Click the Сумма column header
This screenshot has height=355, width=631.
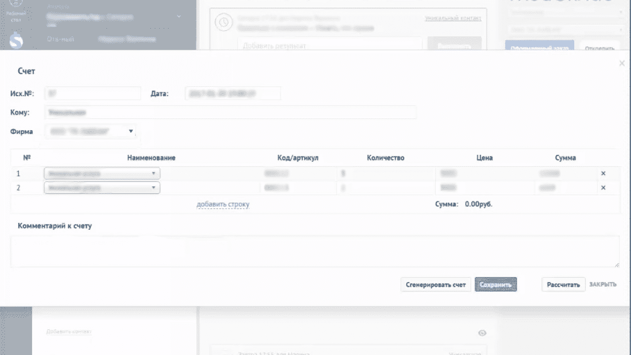(565, 158)
